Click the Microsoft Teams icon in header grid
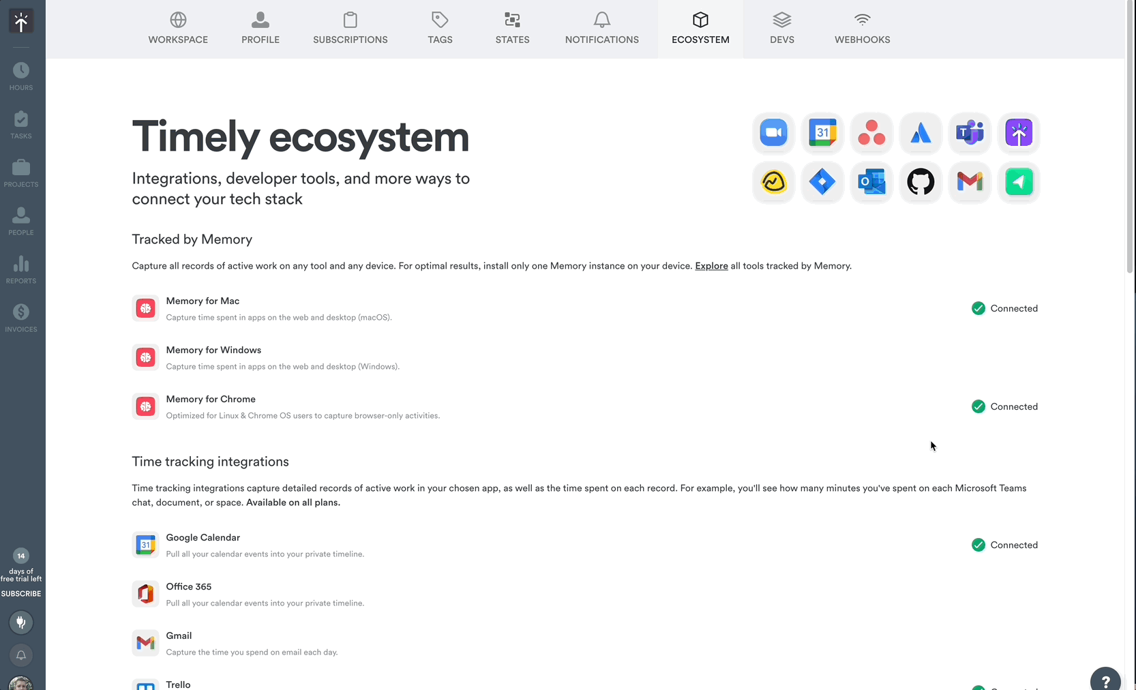Image resolution: width=1136 pixels, height=690 pixels. [x=970, y=133]
